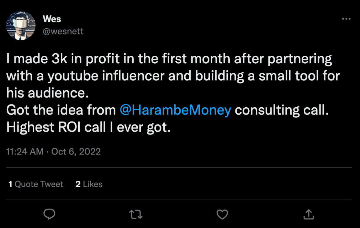Like the tweet with the heart icon
This screenshot has width=360, height=228.
point(222,214)
